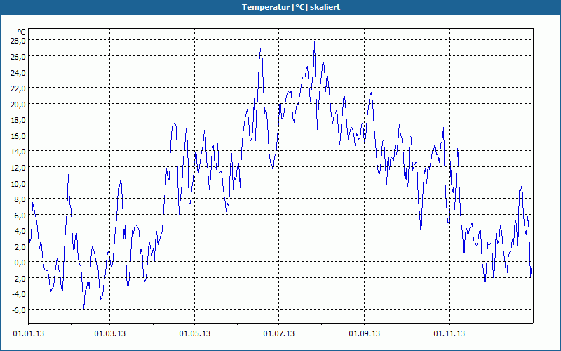Click the °C unit label above the axis
The image size is (561, 351).
[x=22, y=32]
